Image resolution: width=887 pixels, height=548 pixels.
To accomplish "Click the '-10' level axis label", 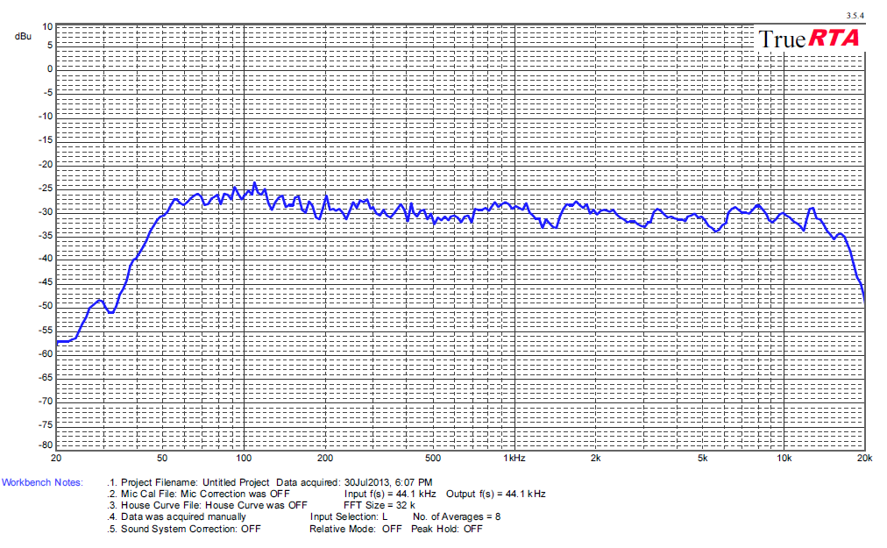I will coord(46,116).
